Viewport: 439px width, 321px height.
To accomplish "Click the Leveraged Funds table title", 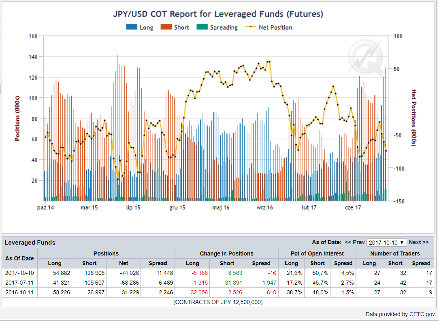I will [30, 243].
